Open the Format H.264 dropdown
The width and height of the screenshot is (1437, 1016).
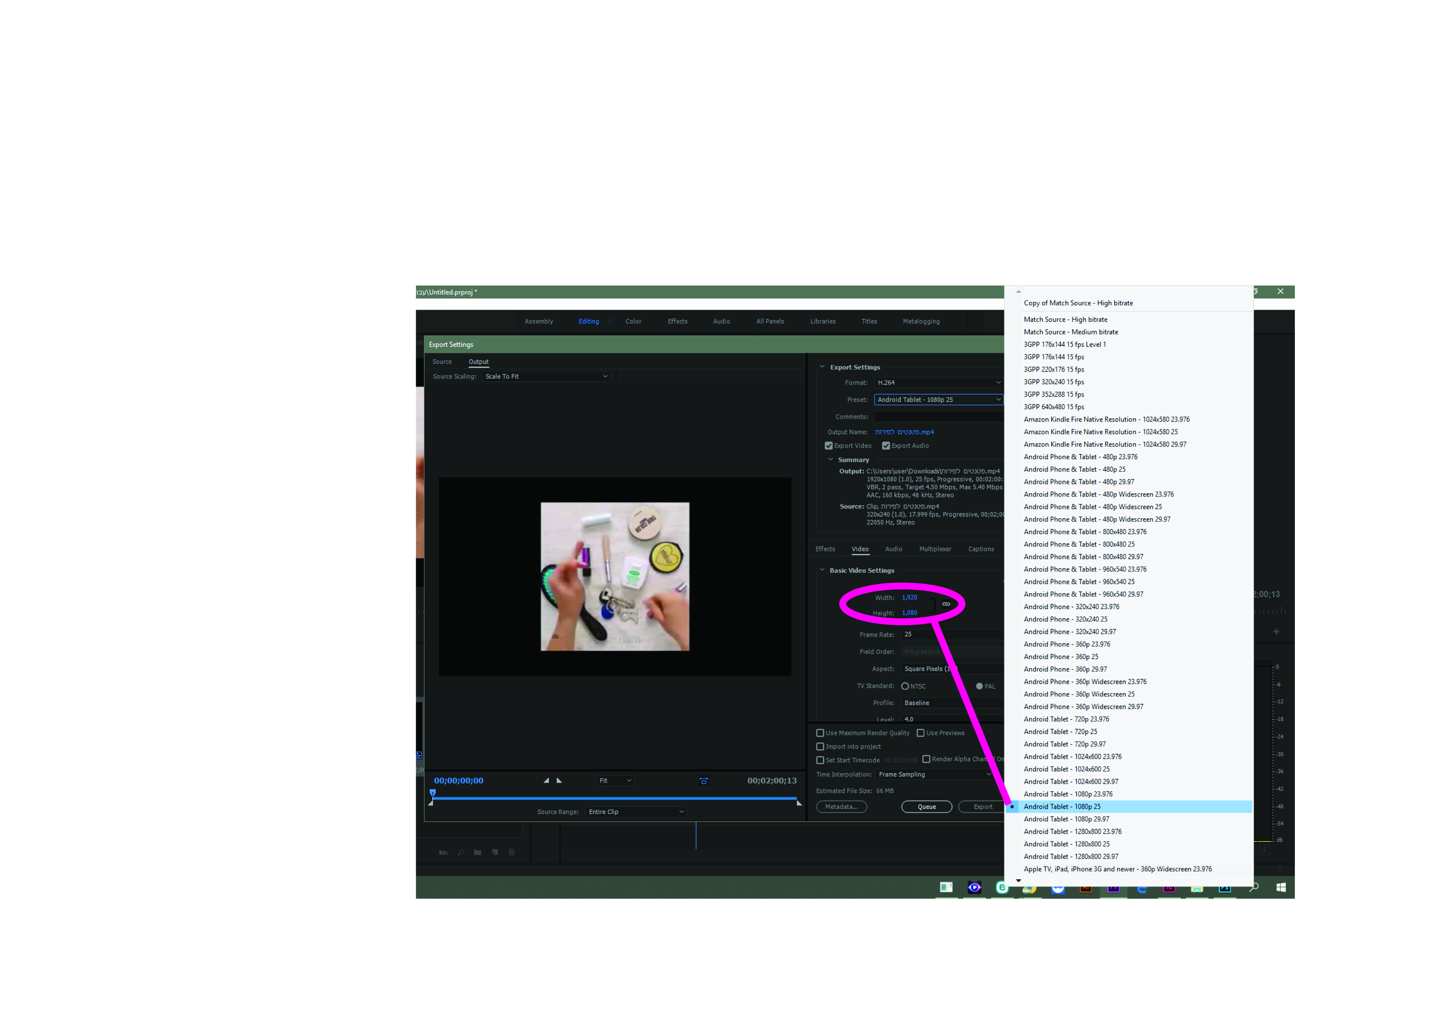938,383
